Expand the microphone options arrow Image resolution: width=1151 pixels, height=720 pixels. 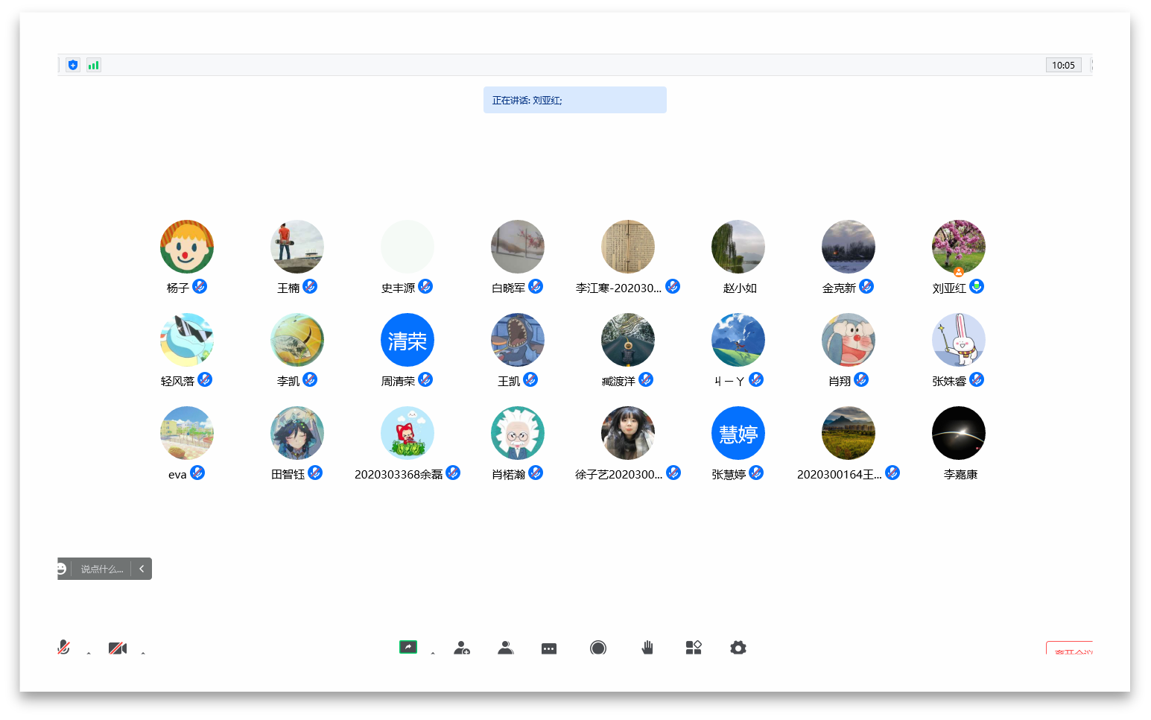click(89, 652)
